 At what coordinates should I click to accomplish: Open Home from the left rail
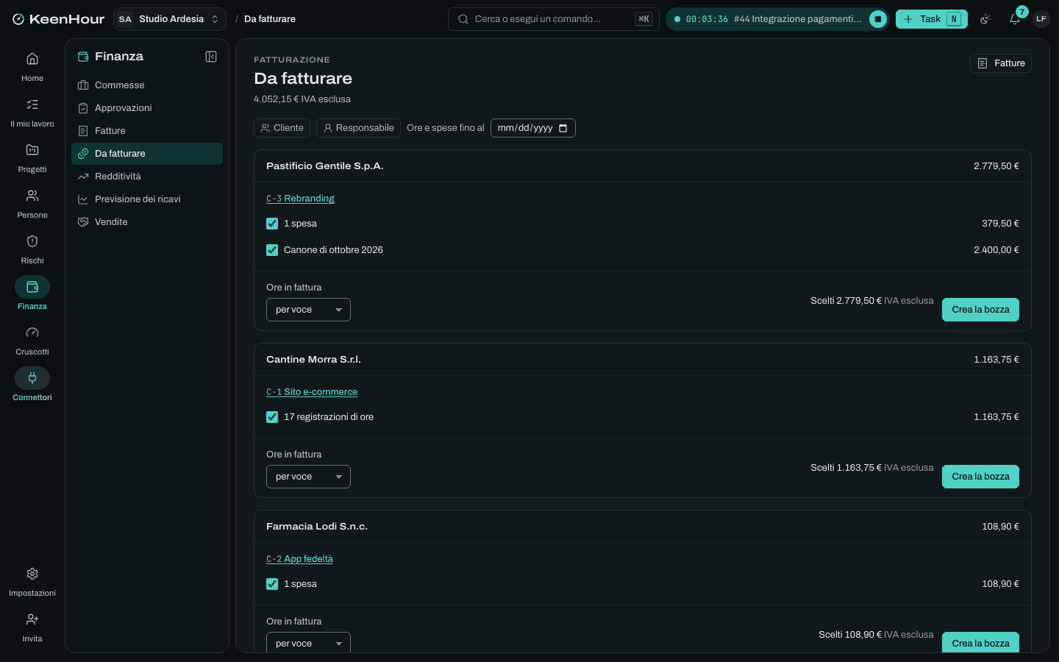(x=32, y=67)
